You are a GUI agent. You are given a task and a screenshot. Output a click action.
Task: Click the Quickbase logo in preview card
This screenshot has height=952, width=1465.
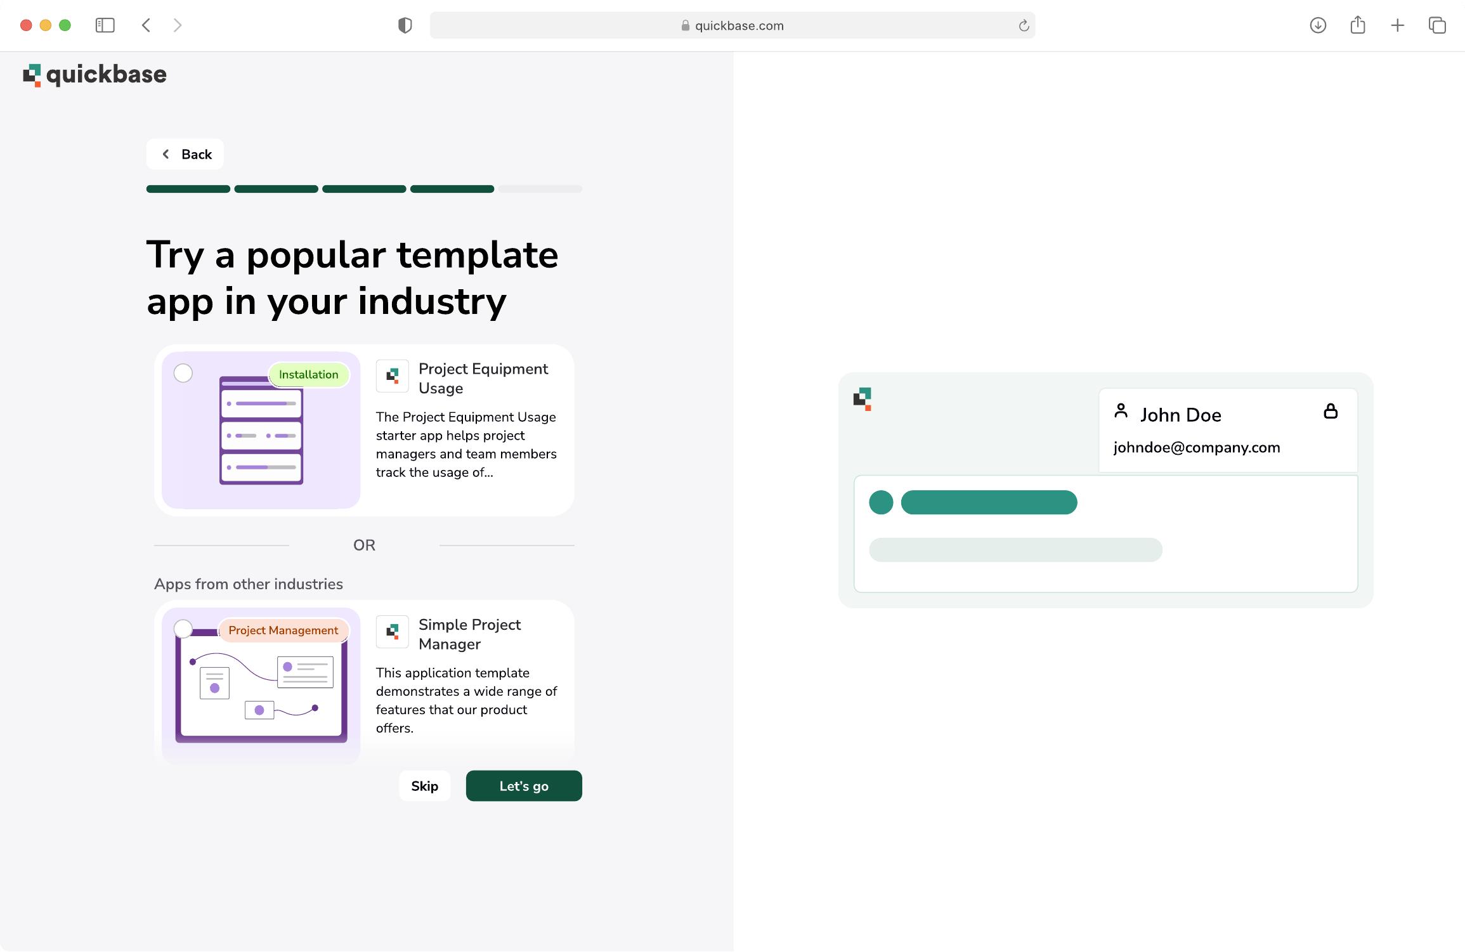pos(863,399)
